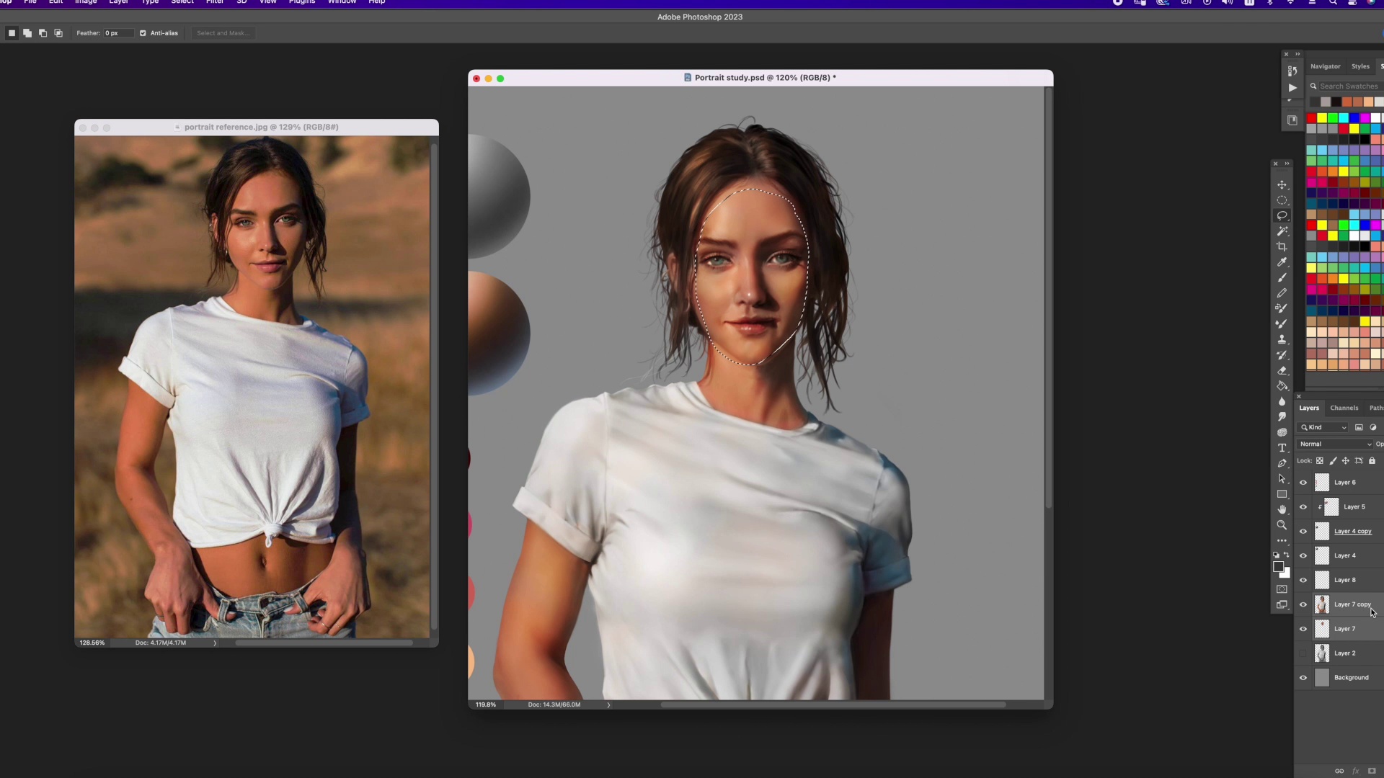
Task: Click the foreground color swatch
Action: [1278, 567]
